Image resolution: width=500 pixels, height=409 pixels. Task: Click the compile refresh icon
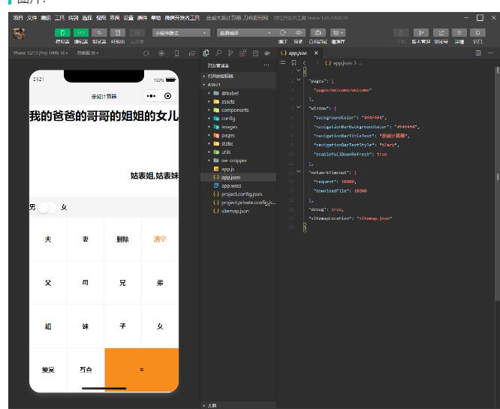point(283,33)
